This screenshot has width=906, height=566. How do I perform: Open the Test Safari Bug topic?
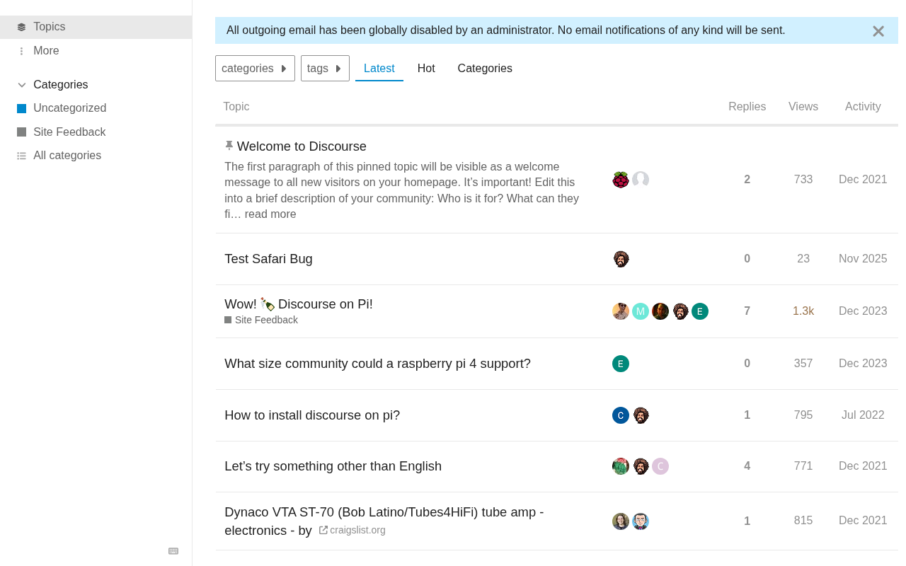tap(268, 259)
